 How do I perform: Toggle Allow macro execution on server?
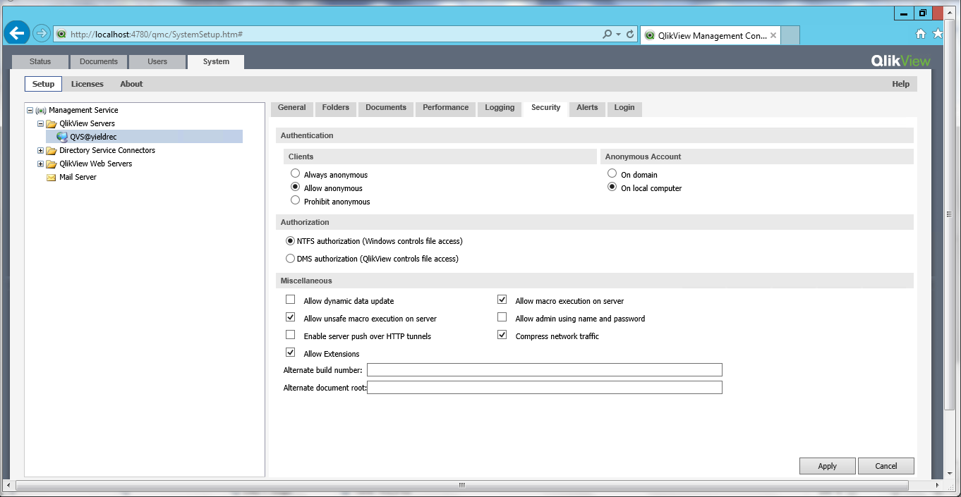pyautogui.click(x=502, y=300)
